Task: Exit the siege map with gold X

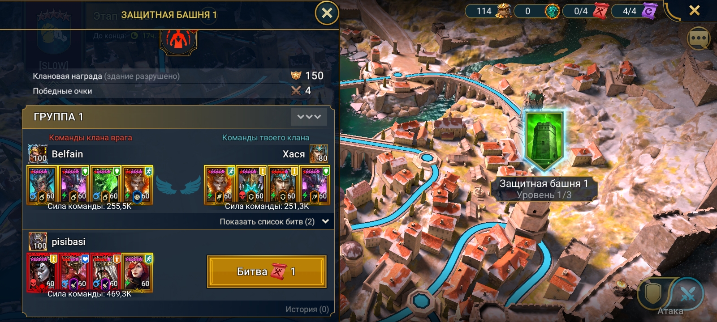Action: (x=695, y=10)
